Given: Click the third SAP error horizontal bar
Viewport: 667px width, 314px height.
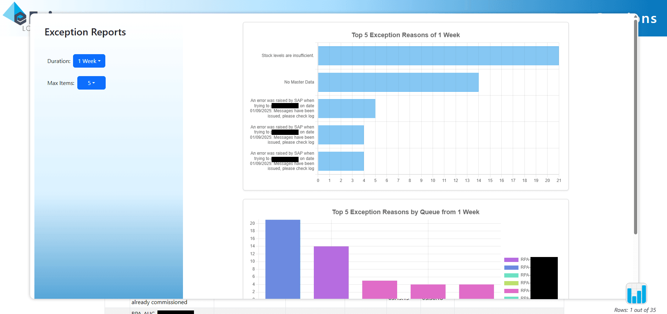Looking at the screenshot, I should pyautogui.click(x=346, y=109).
